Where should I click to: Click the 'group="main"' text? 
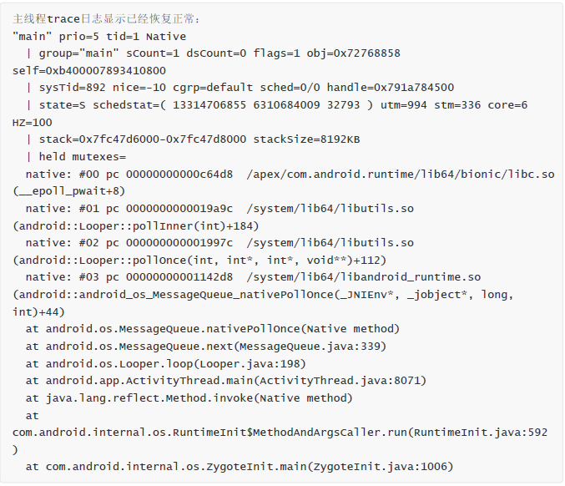(79, 53)
